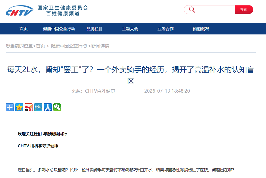The image size is (266, 178).
Task: Open the blue plus more-share icon
Action: 10,107
